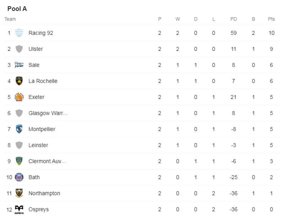Open the Leinster team link

click(38, 145)
